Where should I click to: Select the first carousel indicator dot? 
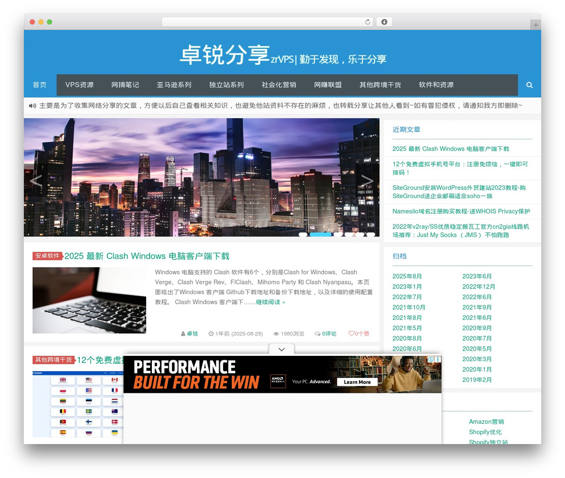pos(303,235)
